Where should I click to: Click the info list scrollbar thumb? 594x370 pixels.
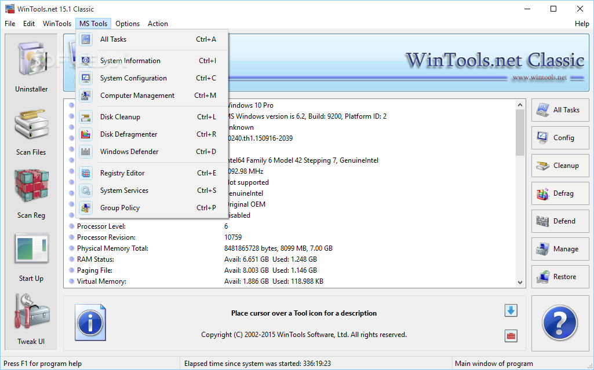pos(520,133)
